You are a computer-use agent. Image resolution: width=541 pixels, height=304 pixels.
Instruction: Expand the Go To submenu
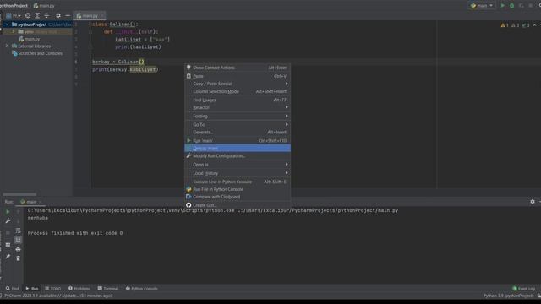238,124
